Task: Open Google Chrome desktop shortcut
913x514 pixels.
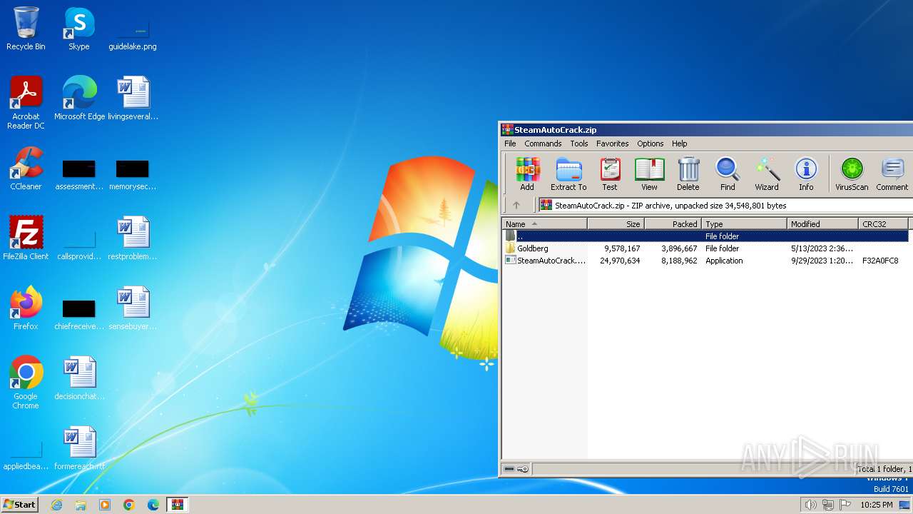Action: pyautogui.click(x=26, y=383)
